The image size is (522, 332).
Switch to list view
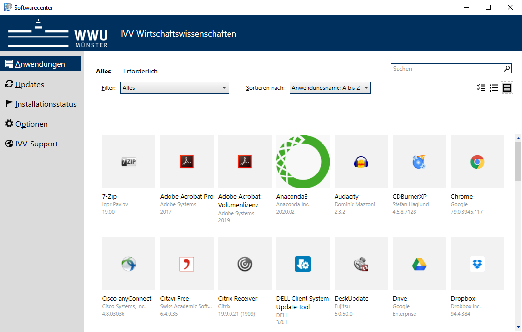click(494, 88)
